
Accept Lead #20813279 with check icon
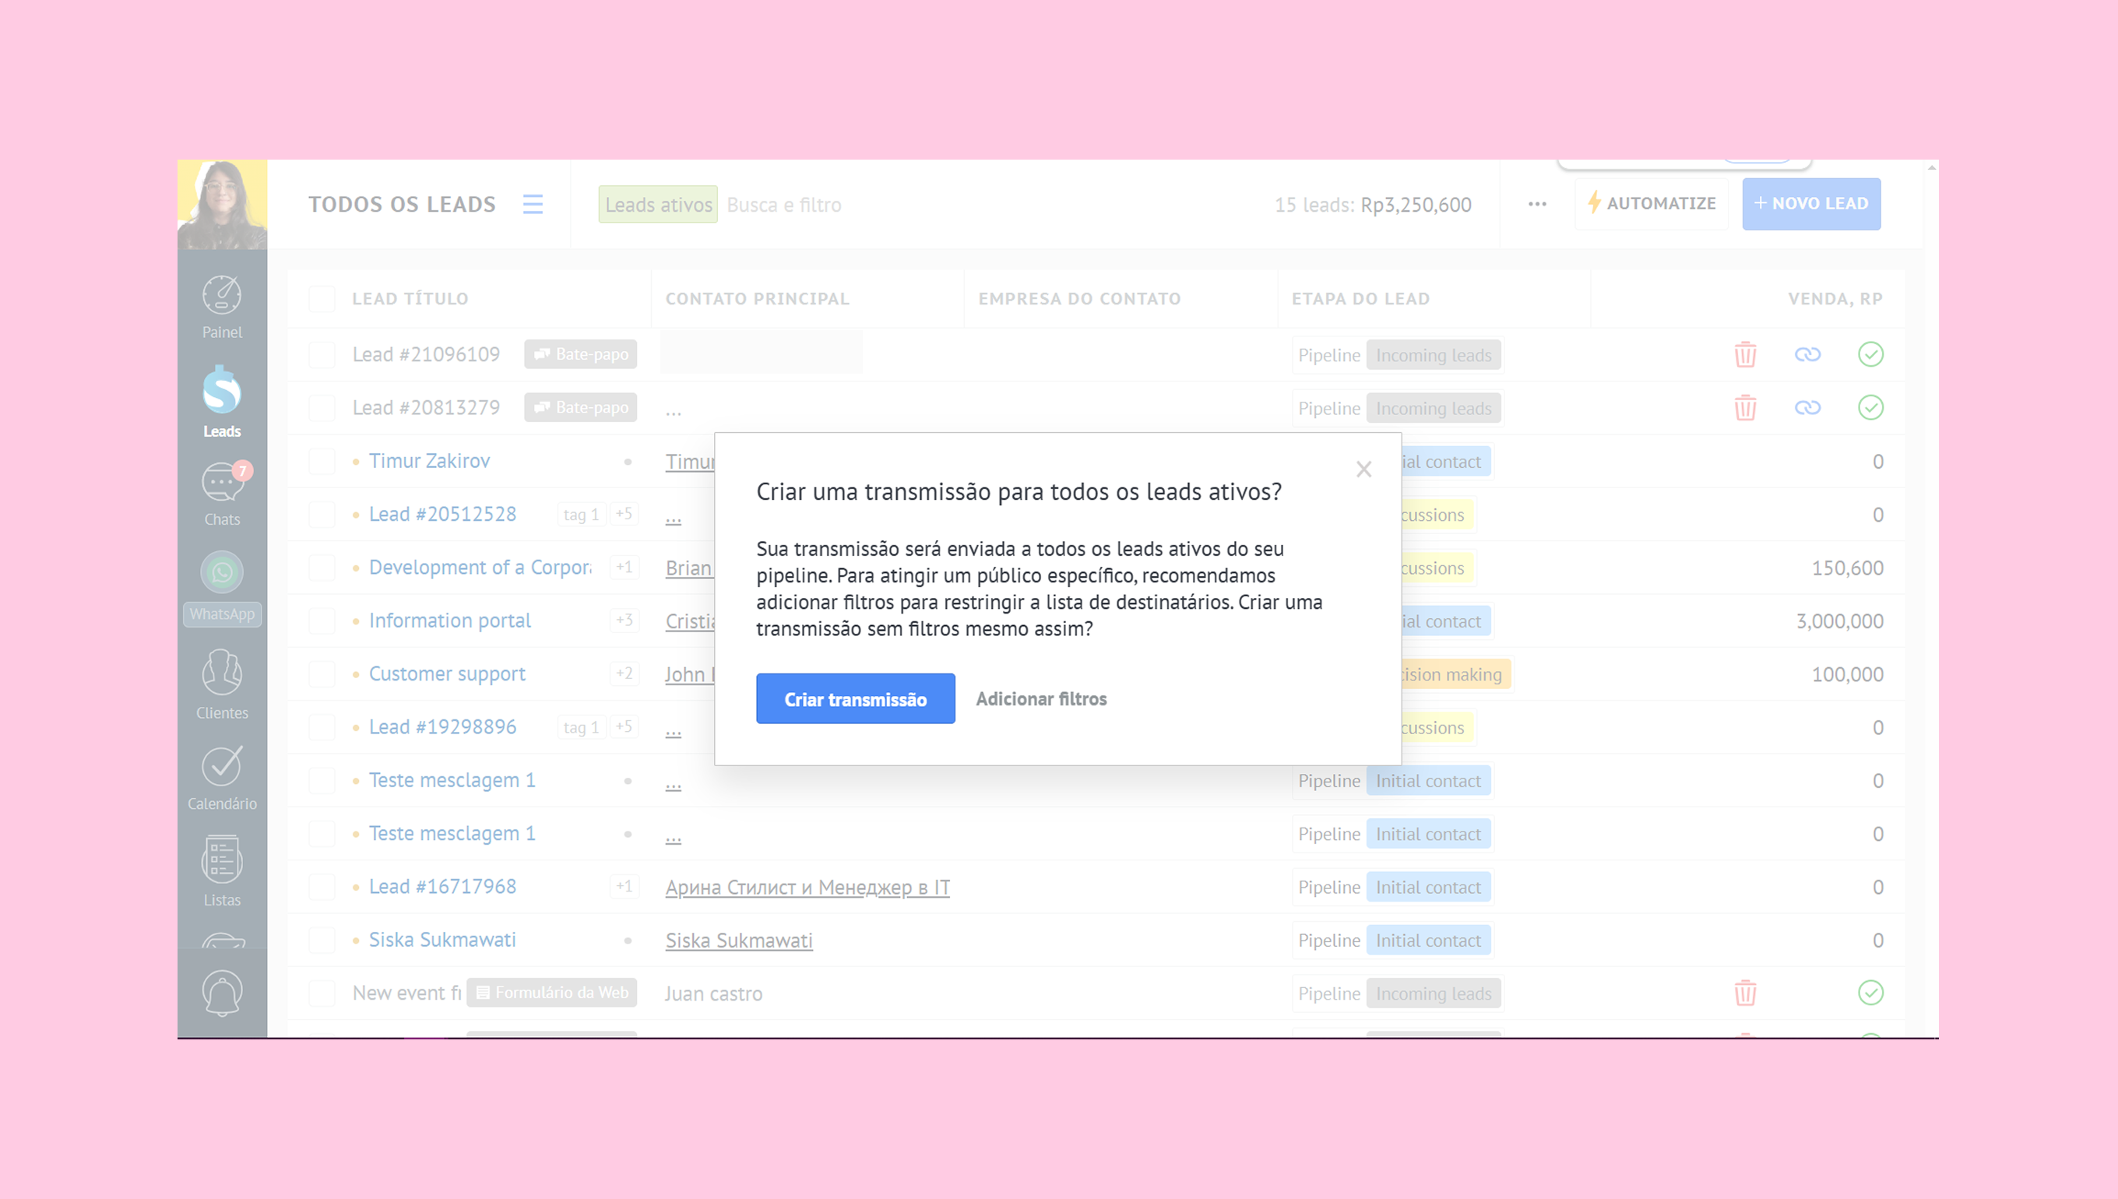1870,408
